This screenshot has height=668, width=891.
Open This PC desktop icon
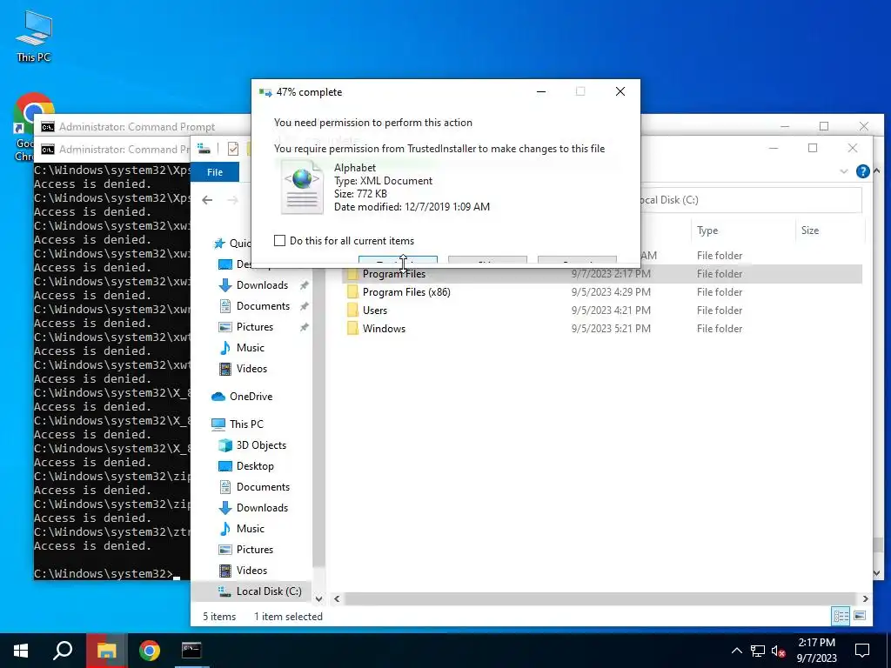34,37
